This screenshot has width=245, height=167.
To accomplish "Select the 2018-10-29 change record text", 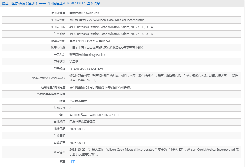I will click(x=154, y=152).
